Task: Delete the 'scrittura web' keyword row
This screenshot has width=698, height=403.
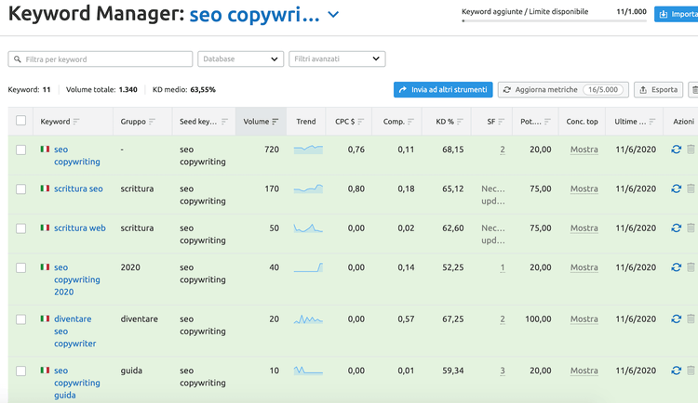Action: (x=691, y=227)
